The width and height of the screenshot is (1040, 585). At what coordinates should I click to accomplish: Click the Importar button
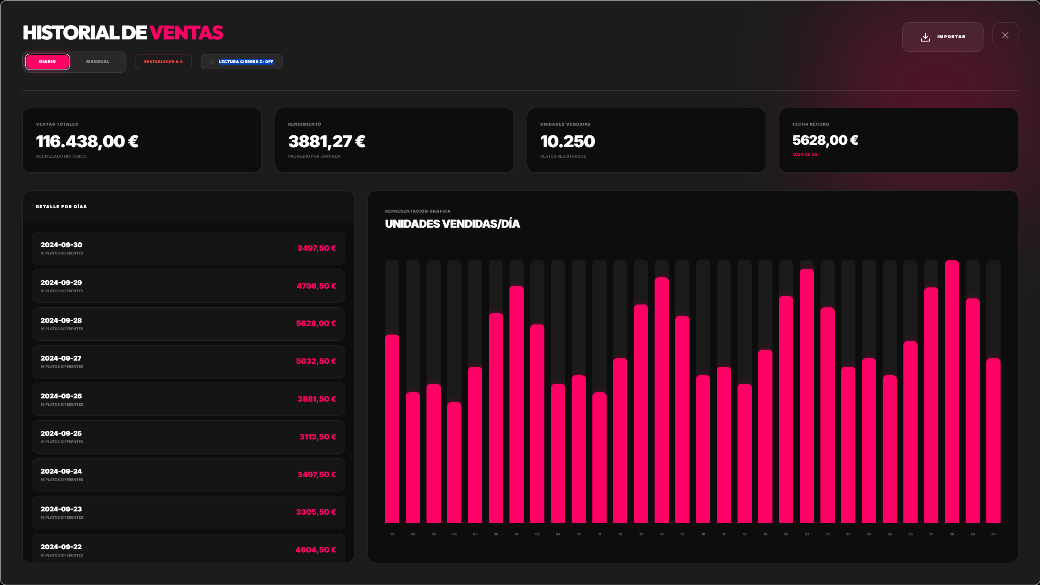tap(951, 37)
